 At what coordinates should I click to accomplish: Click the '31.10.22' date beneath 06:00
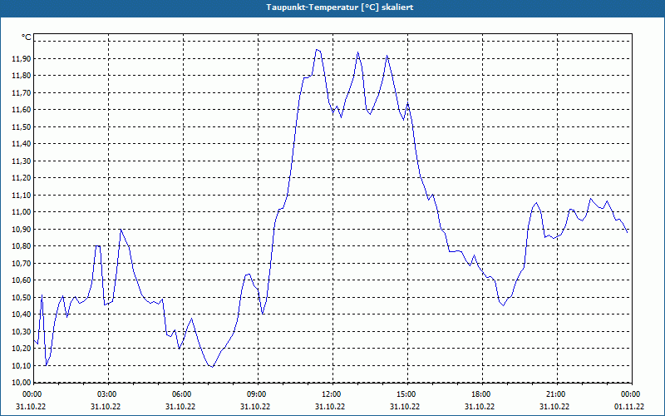pos(180,407)
